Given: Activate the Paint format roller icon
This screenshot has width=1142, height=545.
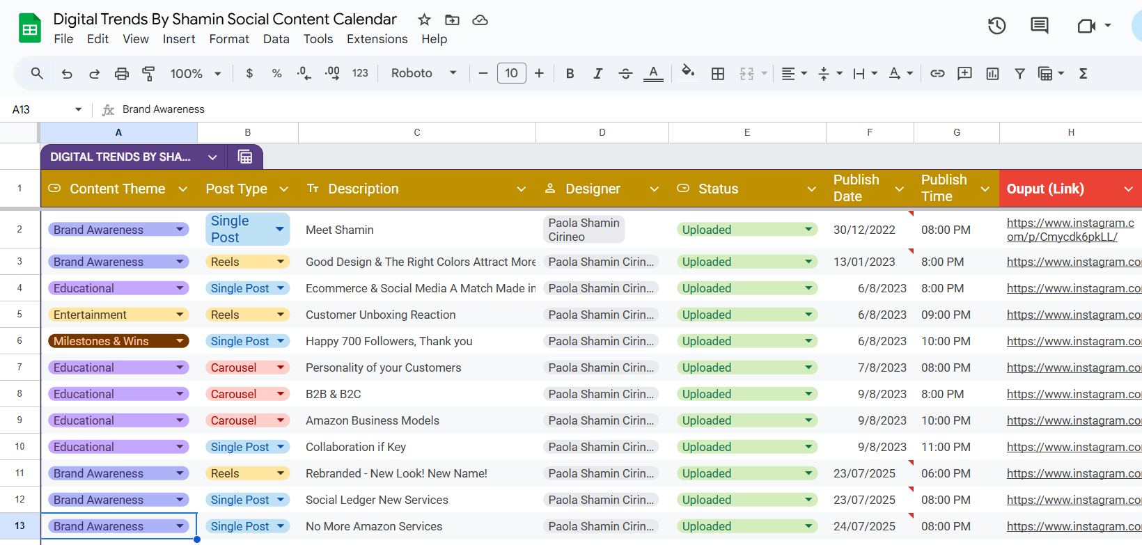Looking at the screenshot, I should (x=148, y=73).
